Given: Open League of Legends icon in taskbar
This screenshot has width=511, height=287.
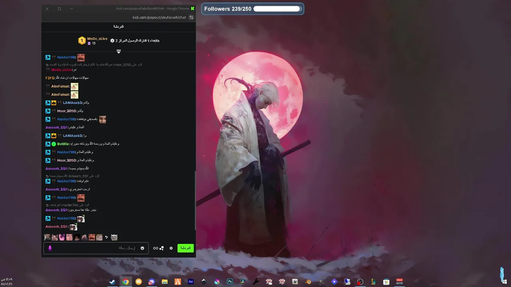Looking at the screenshot, I should click(x=373, y=281).
